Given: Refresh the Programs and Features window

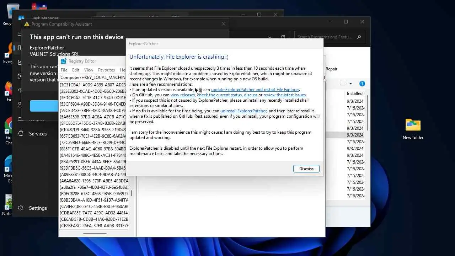Looking at the screenshot, I should pyautogui.click(x=283, y=37).
